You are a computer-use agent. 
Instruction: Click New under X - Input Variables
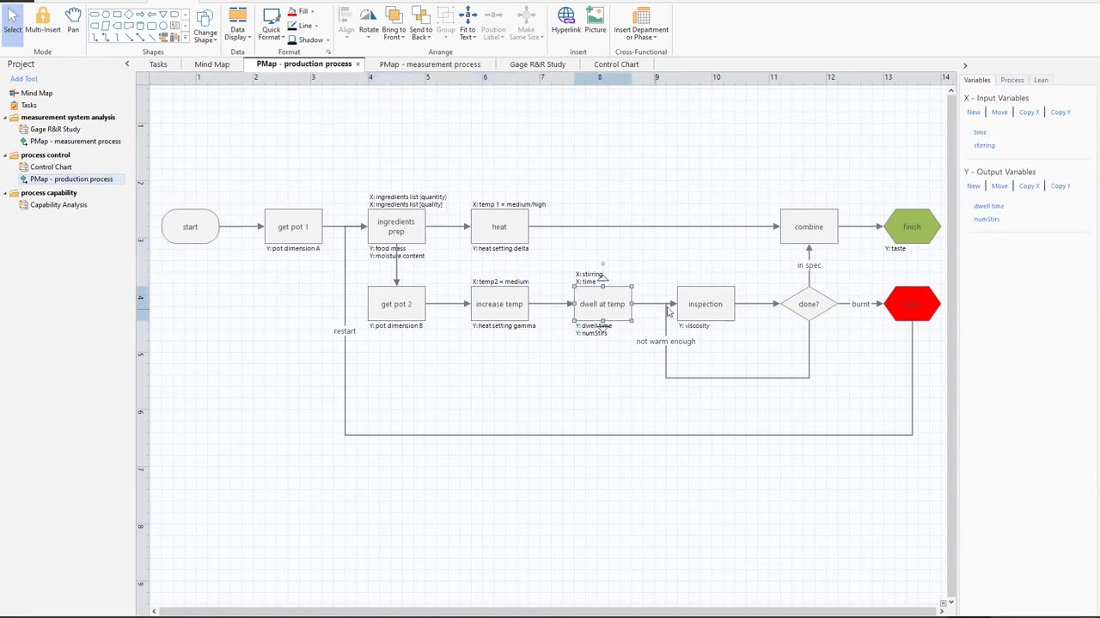pos(974,112)
